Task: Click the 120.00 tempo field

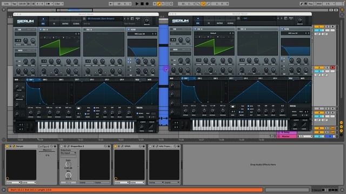Action: [x=22, y=4]
